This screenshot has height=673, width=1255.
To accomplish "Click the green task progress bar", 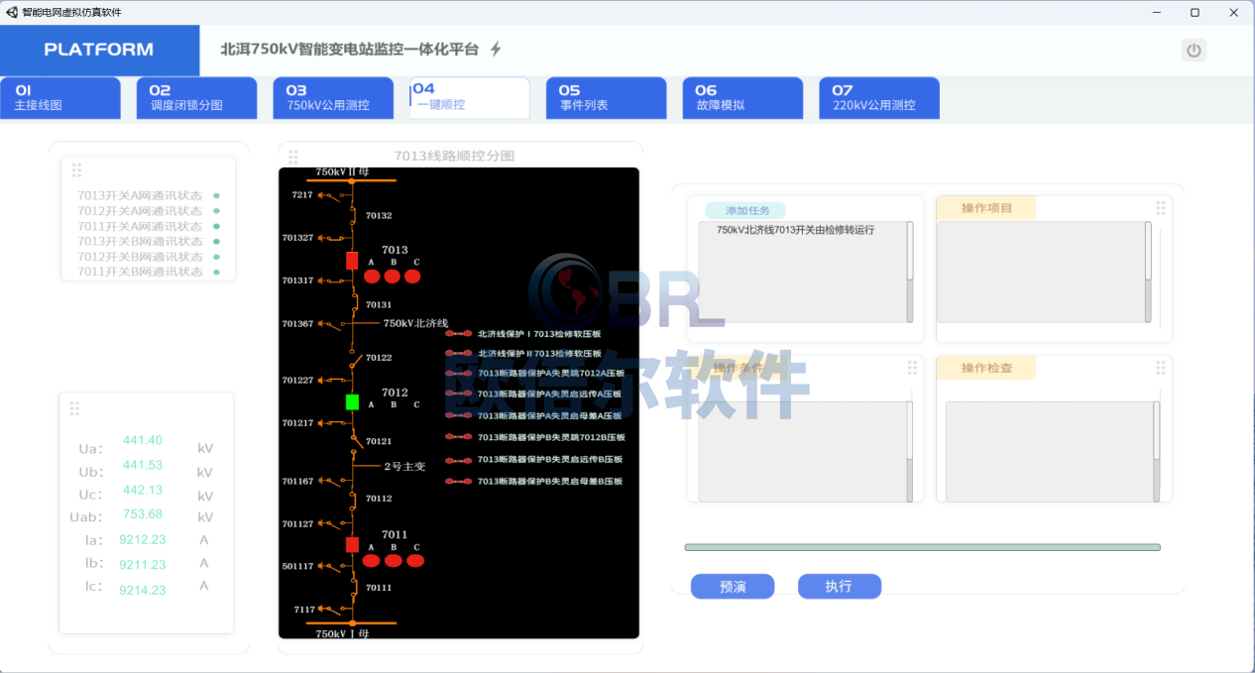I will click(922, 547).
